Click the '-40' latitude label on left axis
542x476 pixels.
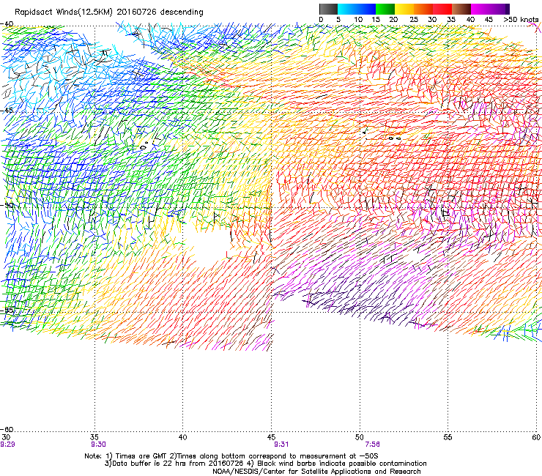click(7, 24)
